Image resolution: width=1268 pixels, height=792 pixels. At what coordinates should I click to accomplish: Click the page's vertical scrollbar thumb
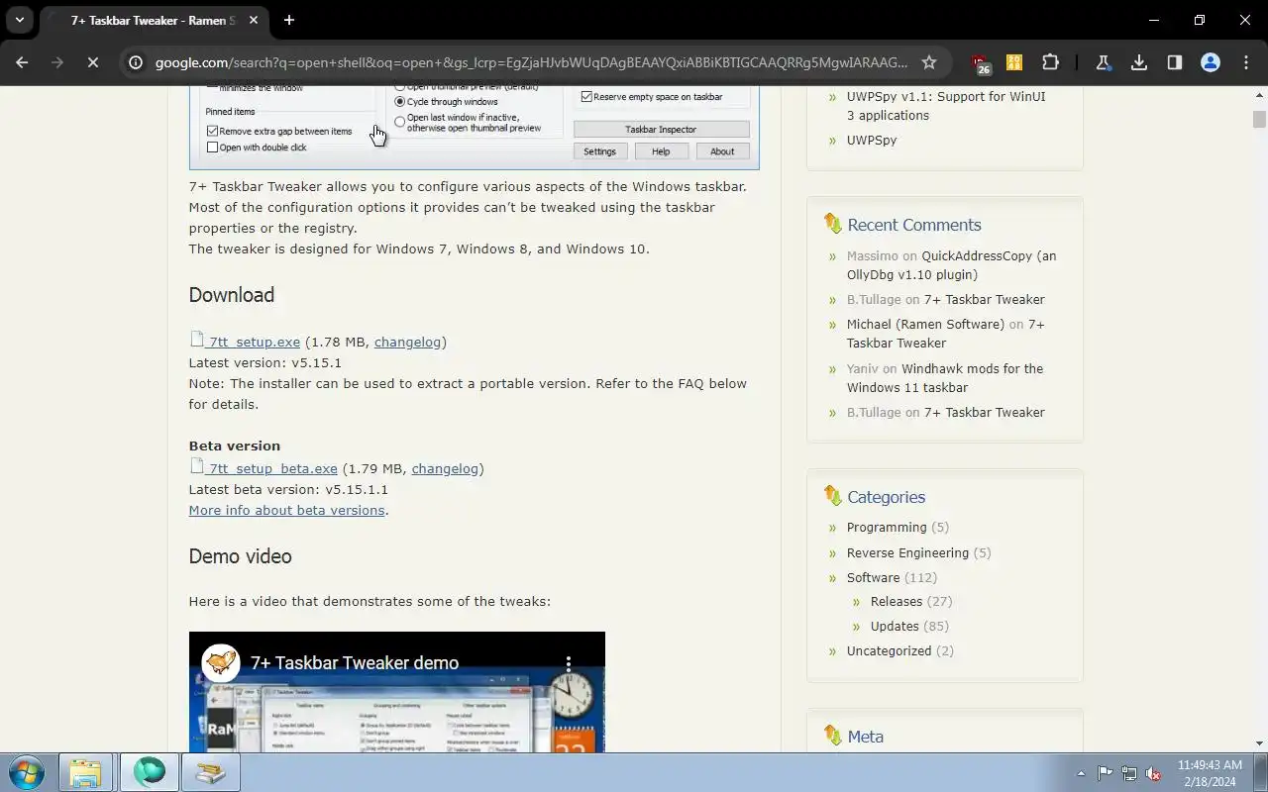click(x=1259, y=120)
